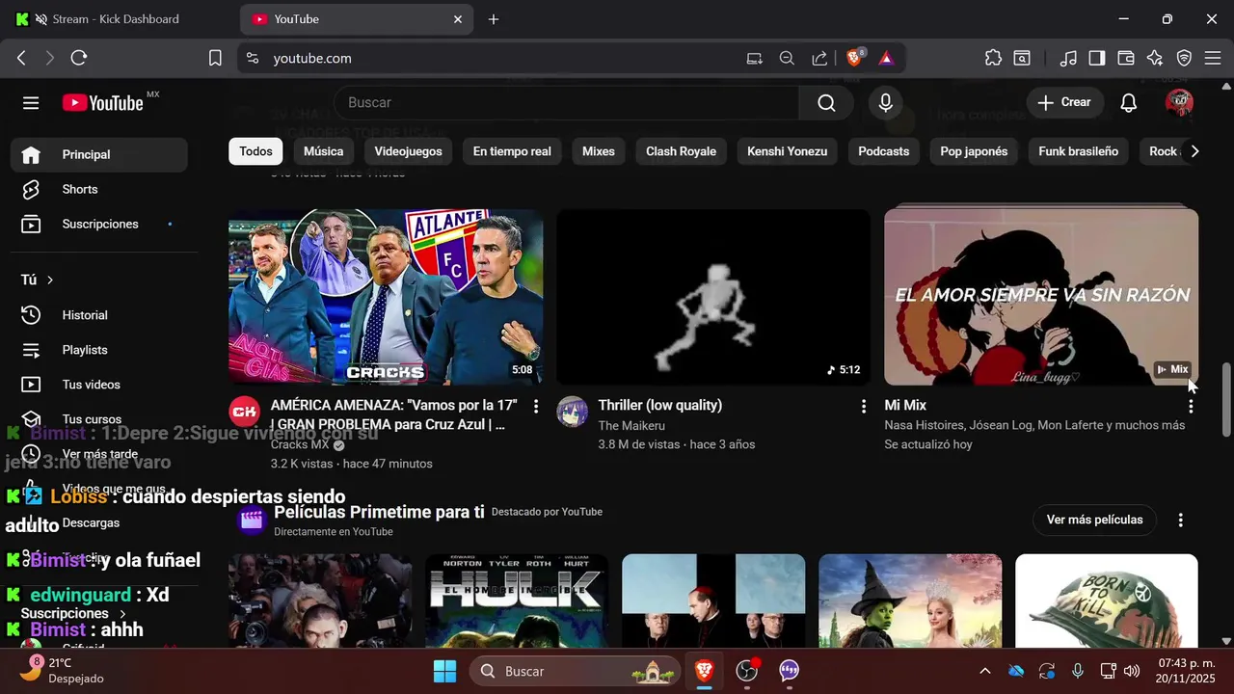Open Playlists in sidebar

tap(99, 350)
